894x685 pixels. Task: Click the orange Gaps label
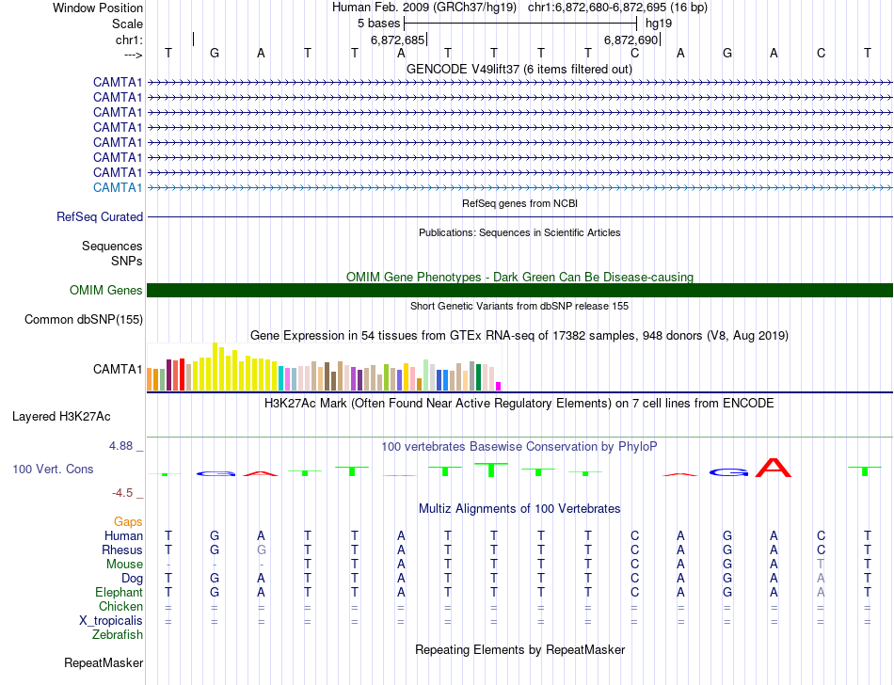(128, 521)
